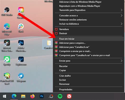Launch Firefox from the taskbar
Image resolution: width=125 pixels, height=100 pixels.
pos(32,96)
